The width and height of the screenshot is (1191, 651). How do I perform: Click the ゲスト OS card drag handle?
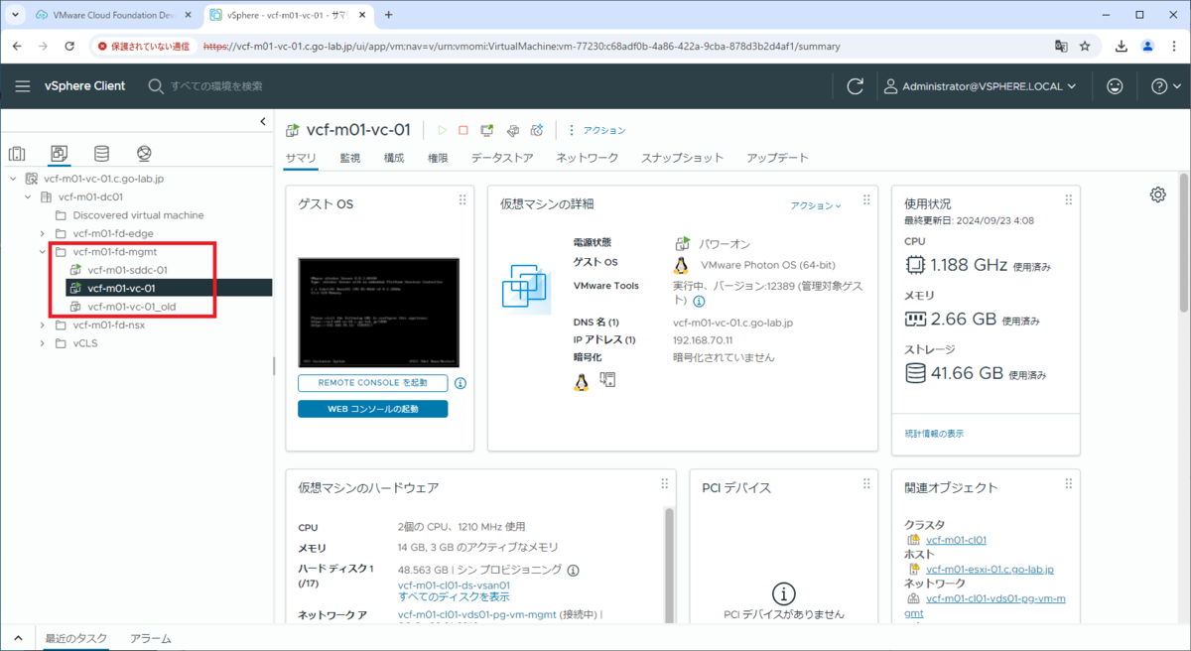click(462, 199)
